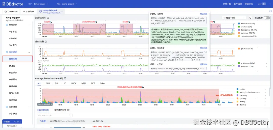This screenshot has height=130, width=273.
Task: Click magnifier icon on CPU异常/IO异常 label
Action: (96, 22)
